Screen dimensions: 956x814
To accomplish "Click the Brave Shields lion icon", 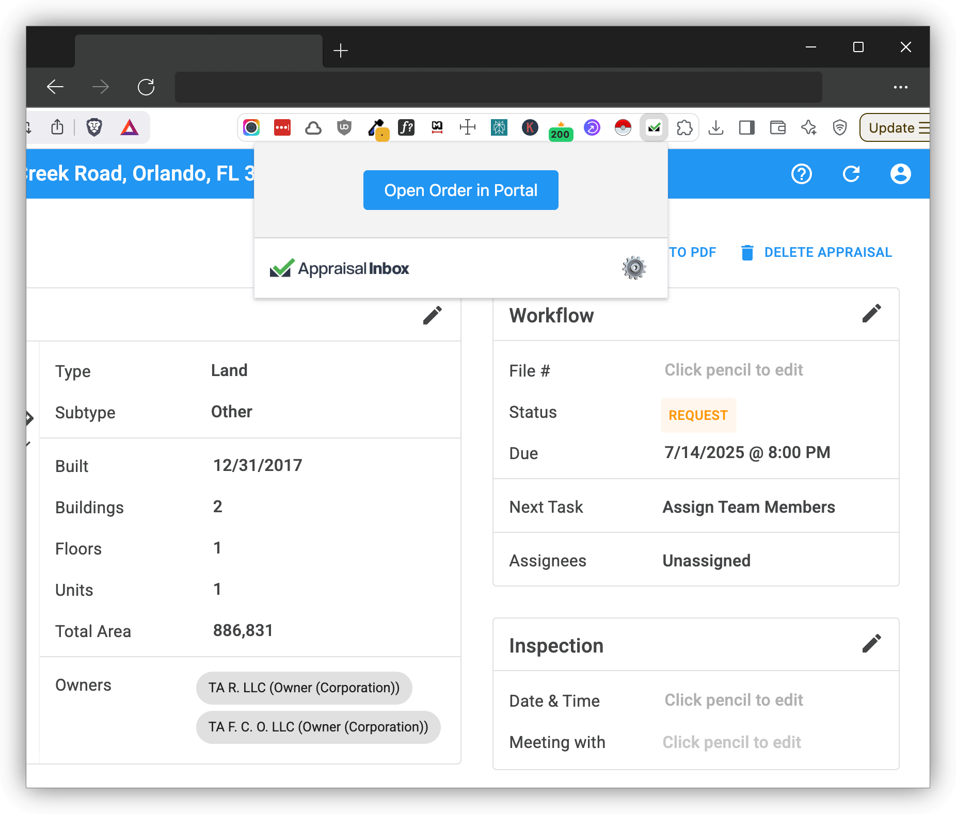I will 94,127.
